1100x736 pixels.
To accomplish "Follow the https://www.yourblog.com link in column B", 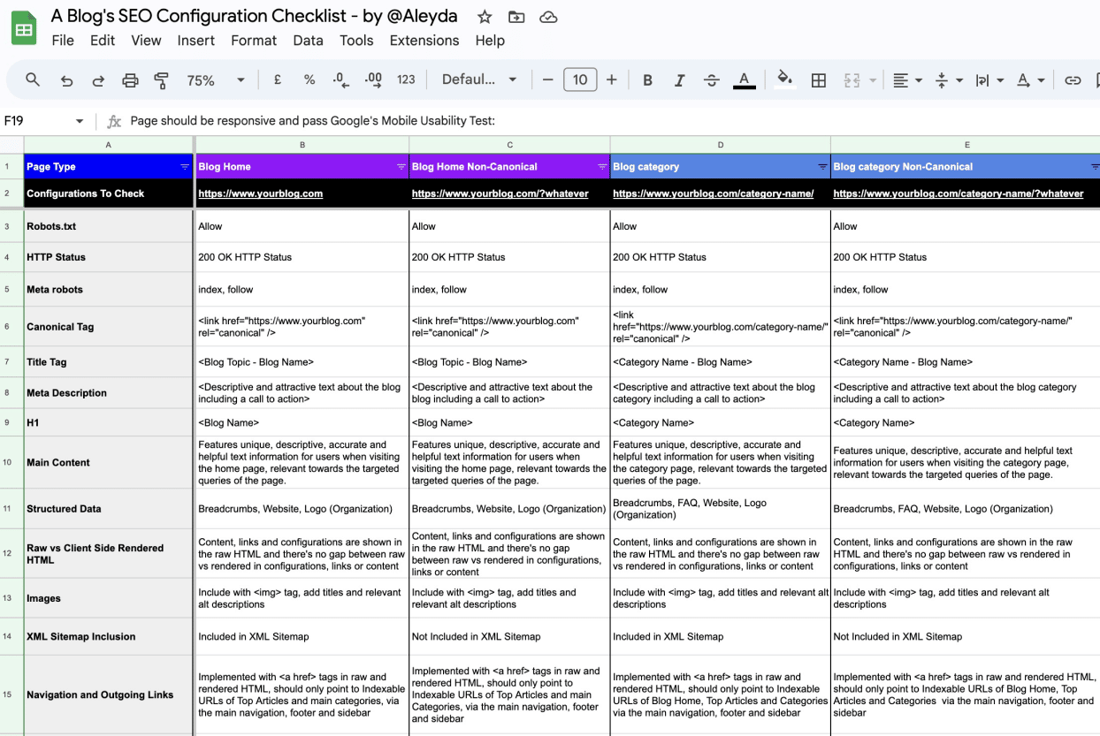I will click(260, 193).
